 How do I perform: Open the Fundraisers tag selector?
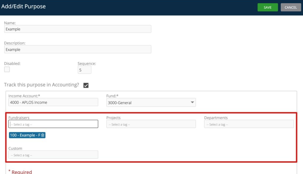pos(53,124)
